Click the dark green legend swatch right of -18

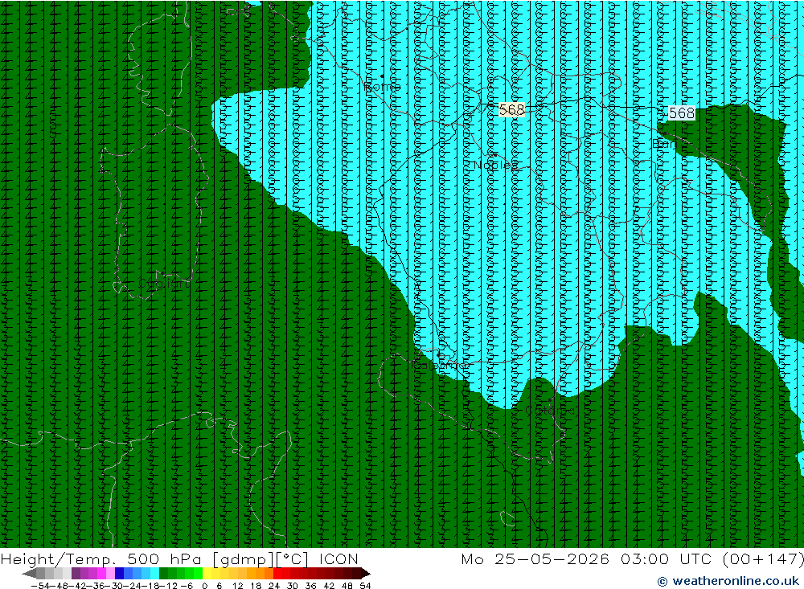(163, 574)
